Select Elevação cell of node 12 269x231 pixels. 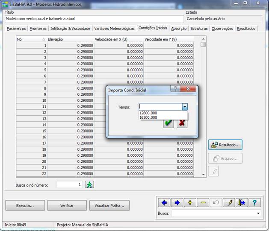tap(71, 113)
